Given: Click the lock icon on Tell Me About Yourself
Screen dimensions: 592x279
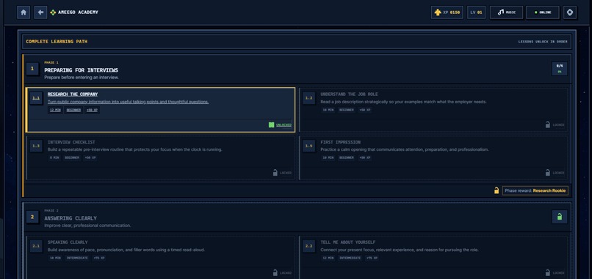Looking at the screenshot, I should point(547,272).
